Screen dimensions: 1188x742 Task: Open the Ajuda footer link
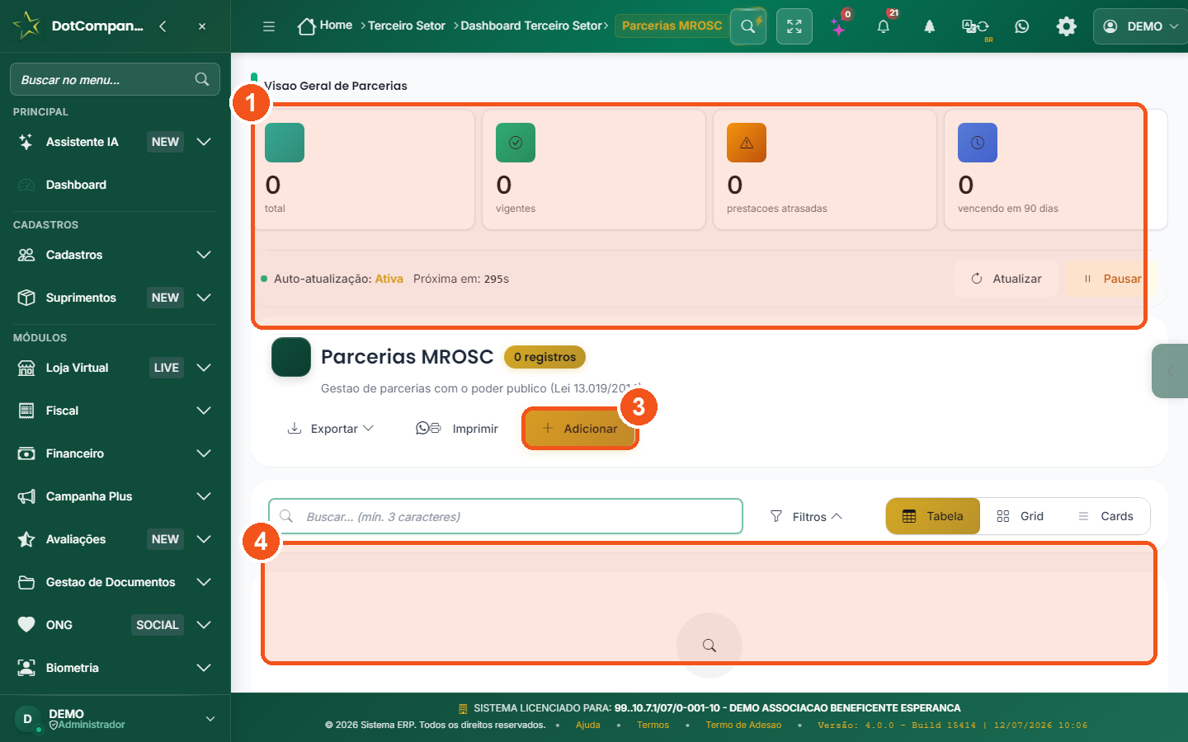click(588, 726)
